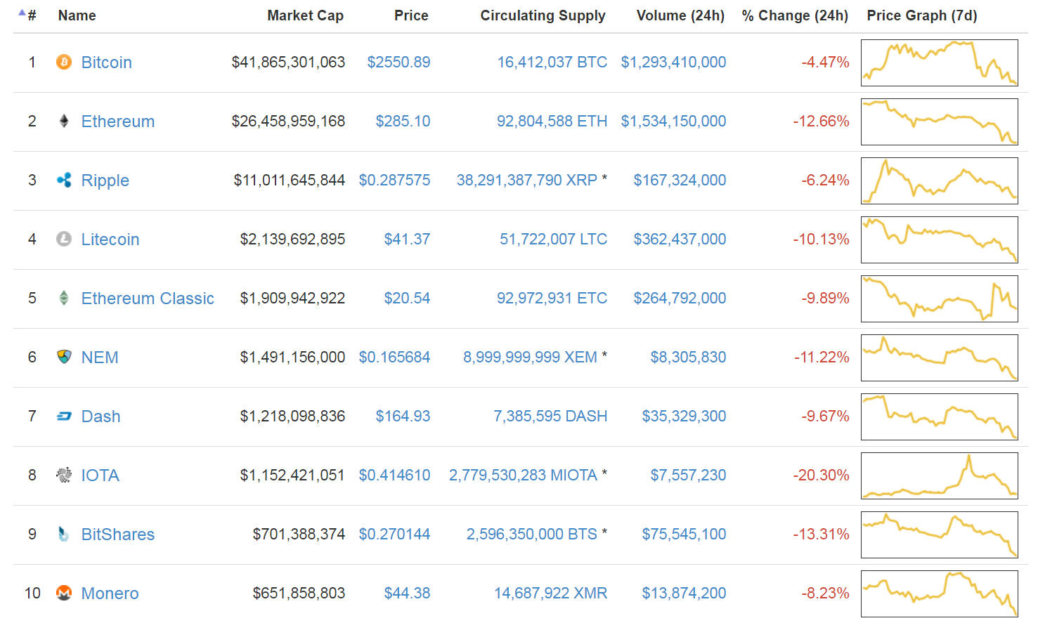Sort table by Volume (24h) header
Image resolution: width=1038 pixels, height=623 pixels.
[x=680, y=15]
